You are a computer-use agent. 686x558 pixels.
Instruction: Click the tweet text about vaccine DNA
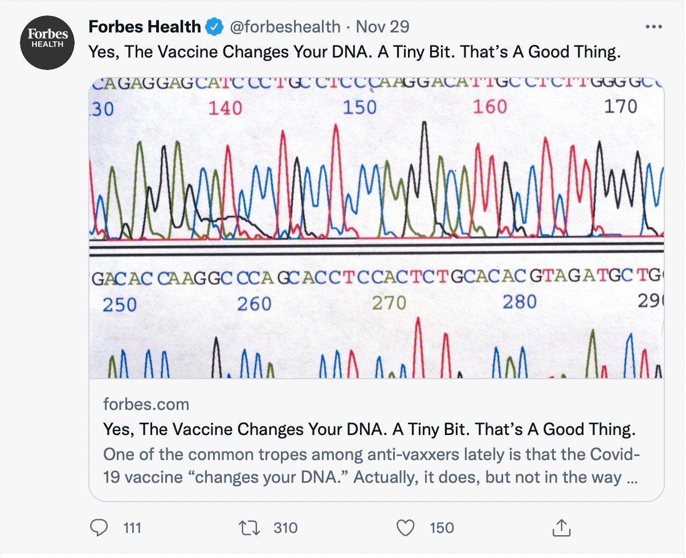click(x=353, y=52)
